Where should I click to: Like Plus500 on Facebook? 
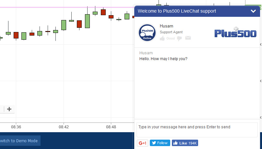(185, 143)
